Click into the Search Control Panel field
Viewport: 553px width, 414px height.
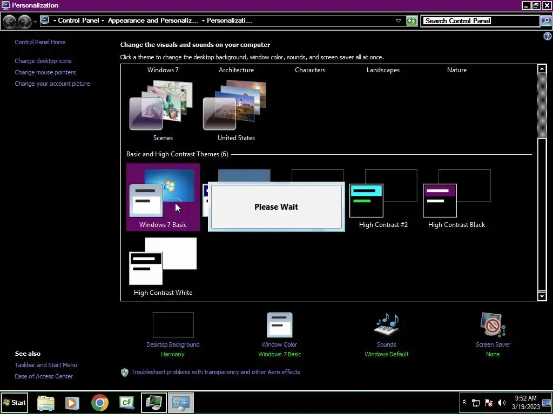point(480,21)
